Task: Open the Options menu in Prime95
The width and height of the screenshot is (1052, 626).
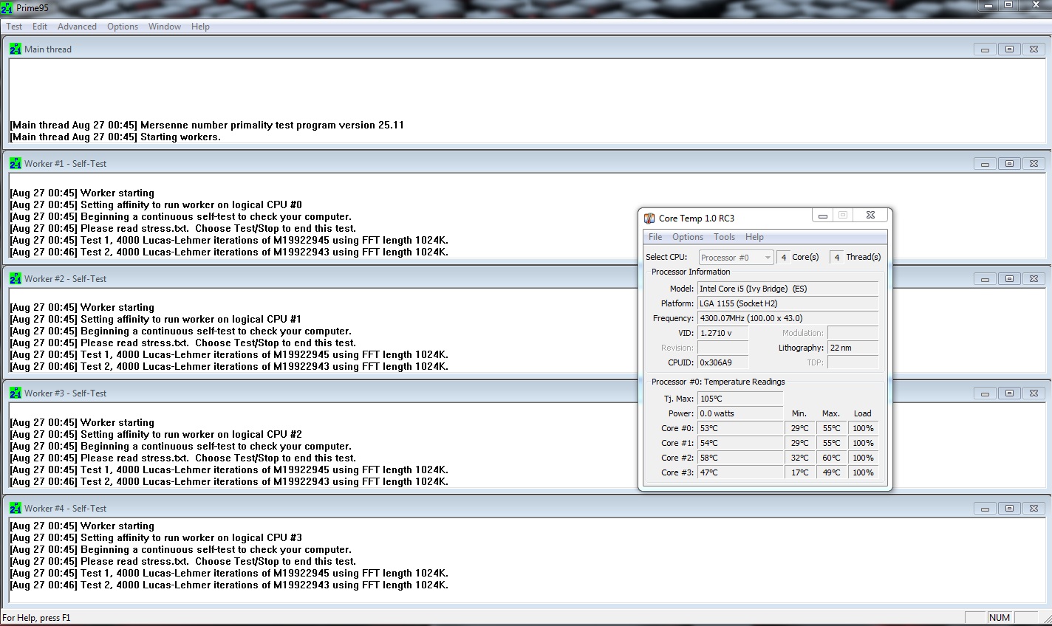Action: point(123,27)
